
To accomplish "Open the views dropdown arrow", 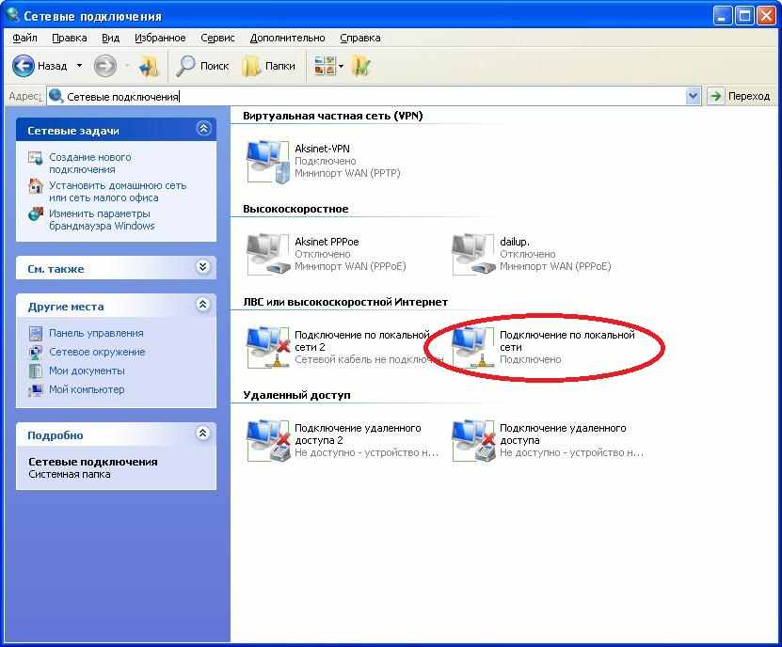I will 342,66.
